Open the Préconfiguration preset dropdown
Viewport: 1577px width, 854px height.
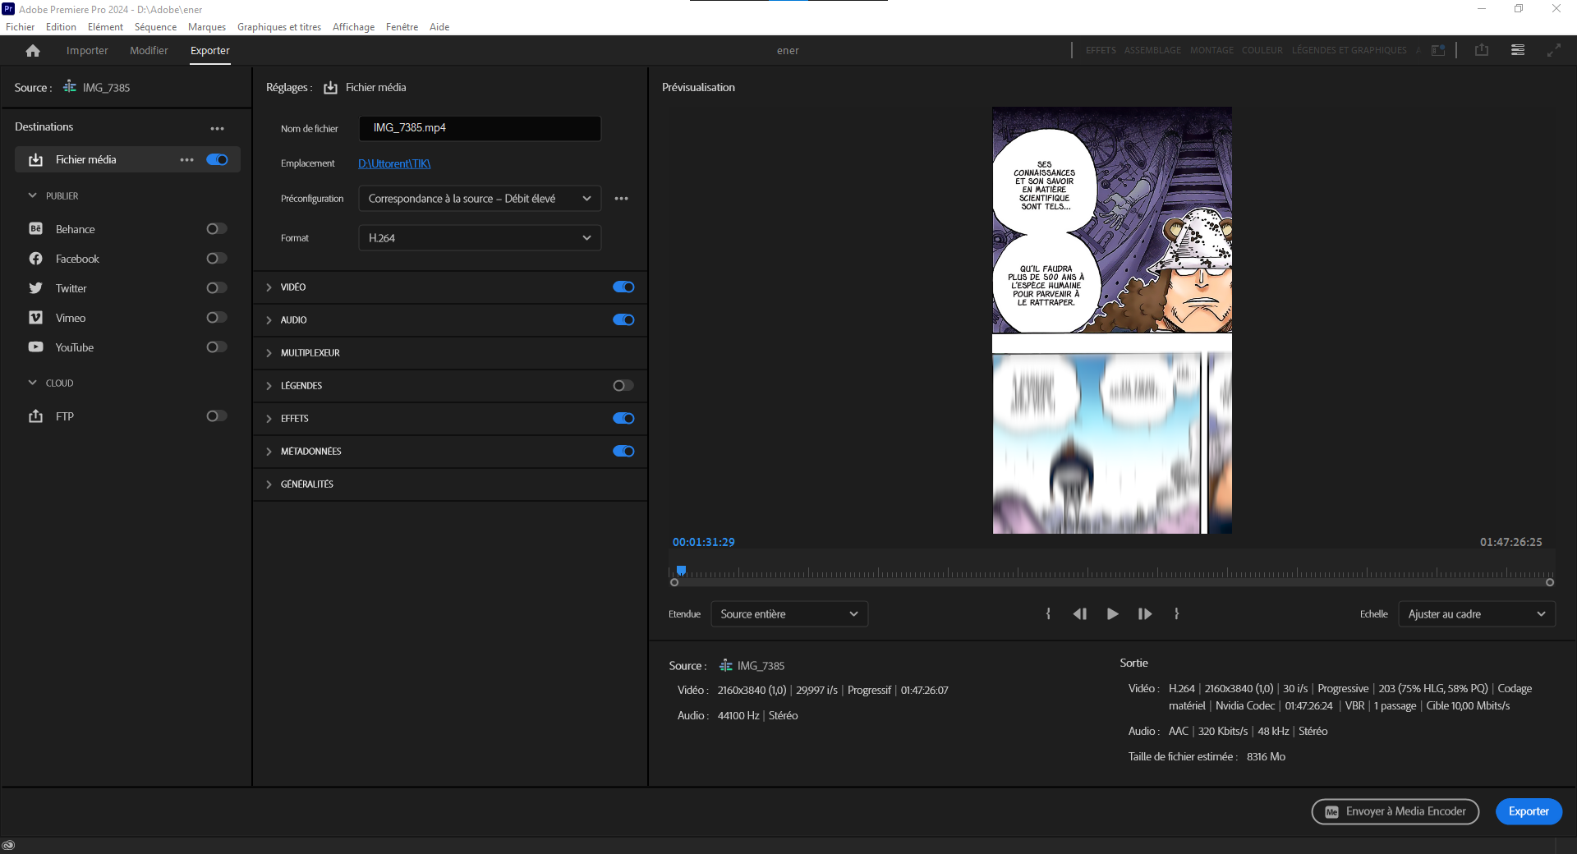(x=480, y=199)
